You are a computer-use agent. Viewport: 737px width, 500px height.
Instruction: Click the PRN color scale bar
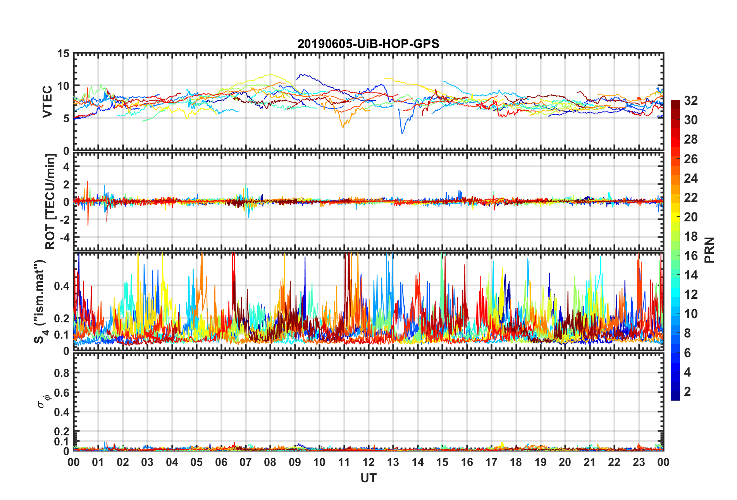click(675, 250)
